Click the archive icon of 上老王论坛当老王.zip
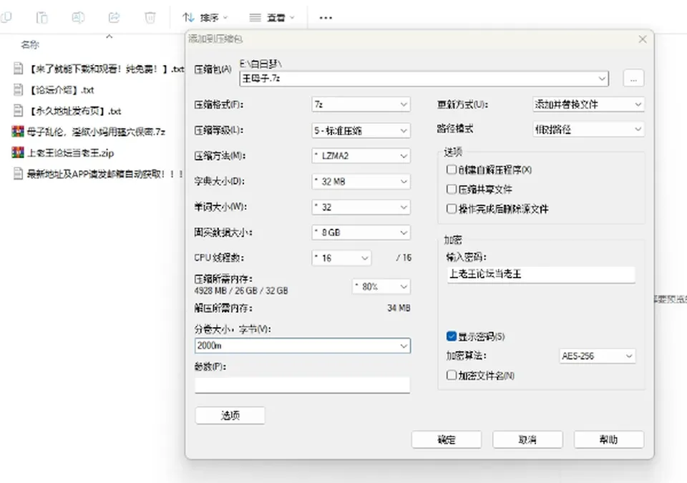The width and height of the screenshot is (687, 483). click(18, 152)
